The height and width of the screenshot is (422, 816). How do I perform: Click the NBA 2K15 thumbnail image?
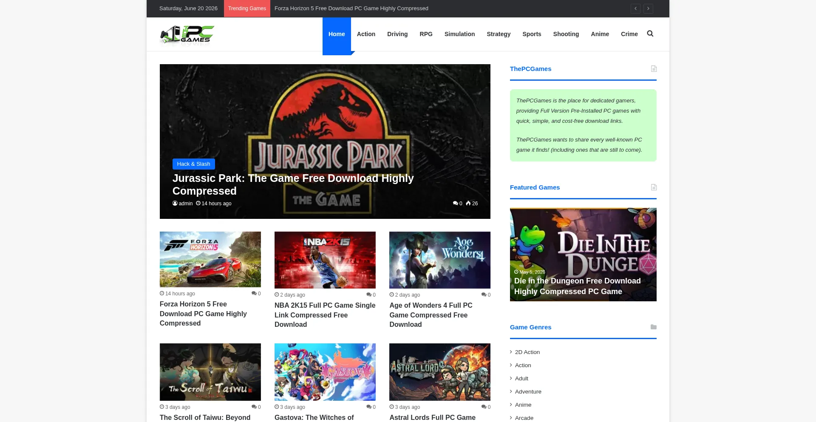click(325, 260)
